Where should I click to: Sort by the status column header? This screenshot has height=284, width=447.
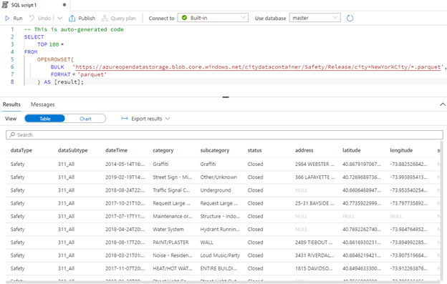[254, 150]
